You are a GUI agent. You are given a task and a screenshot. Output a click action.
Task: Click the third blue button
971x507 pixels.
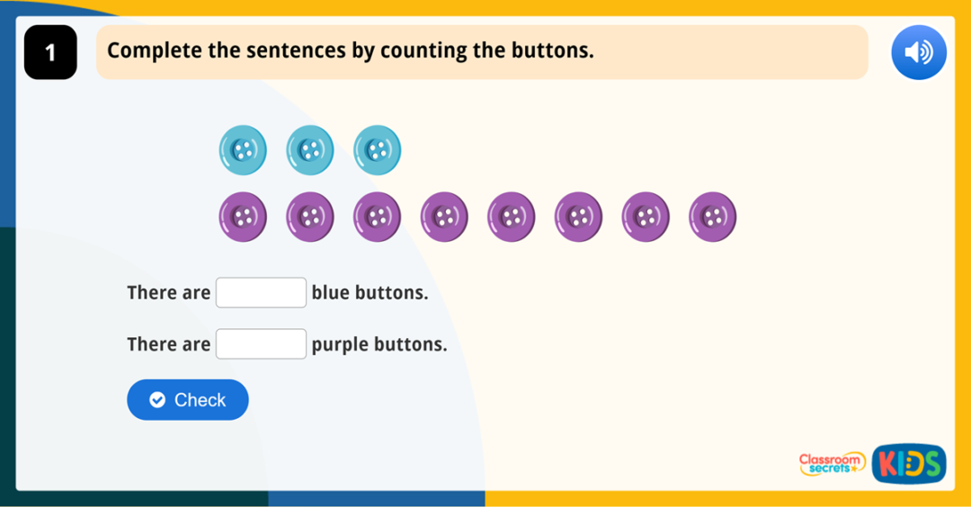[378, 150]
